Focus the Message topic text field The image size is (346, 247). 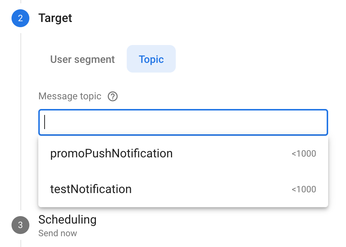(x=183, y=122)
